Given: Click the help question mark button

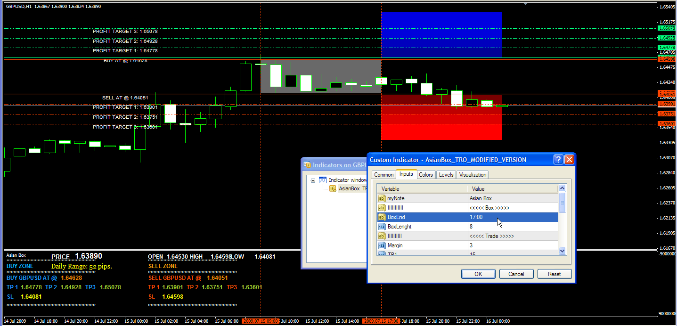Looking at the screenshot, I should coord(558,160).
